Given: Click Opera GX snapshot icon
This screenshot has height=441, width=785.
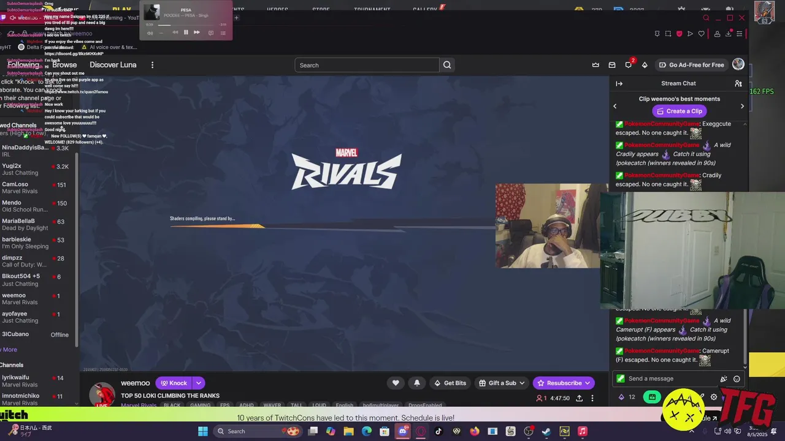Looking at the screenshot, I should tap(668, 34).
